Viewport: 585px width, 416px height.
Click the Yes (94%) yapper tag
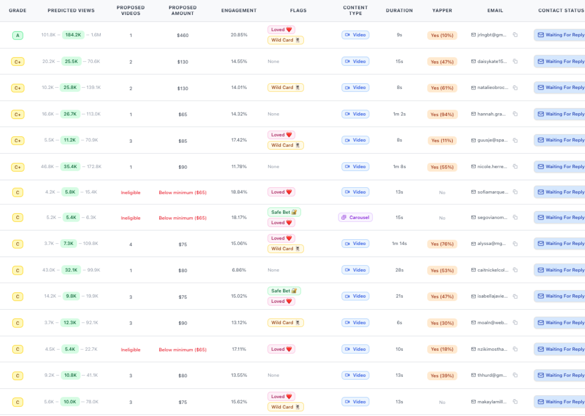[x=442, y=114]
